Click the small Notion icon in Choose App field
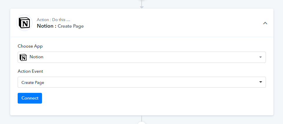 (x=23, y=57)
